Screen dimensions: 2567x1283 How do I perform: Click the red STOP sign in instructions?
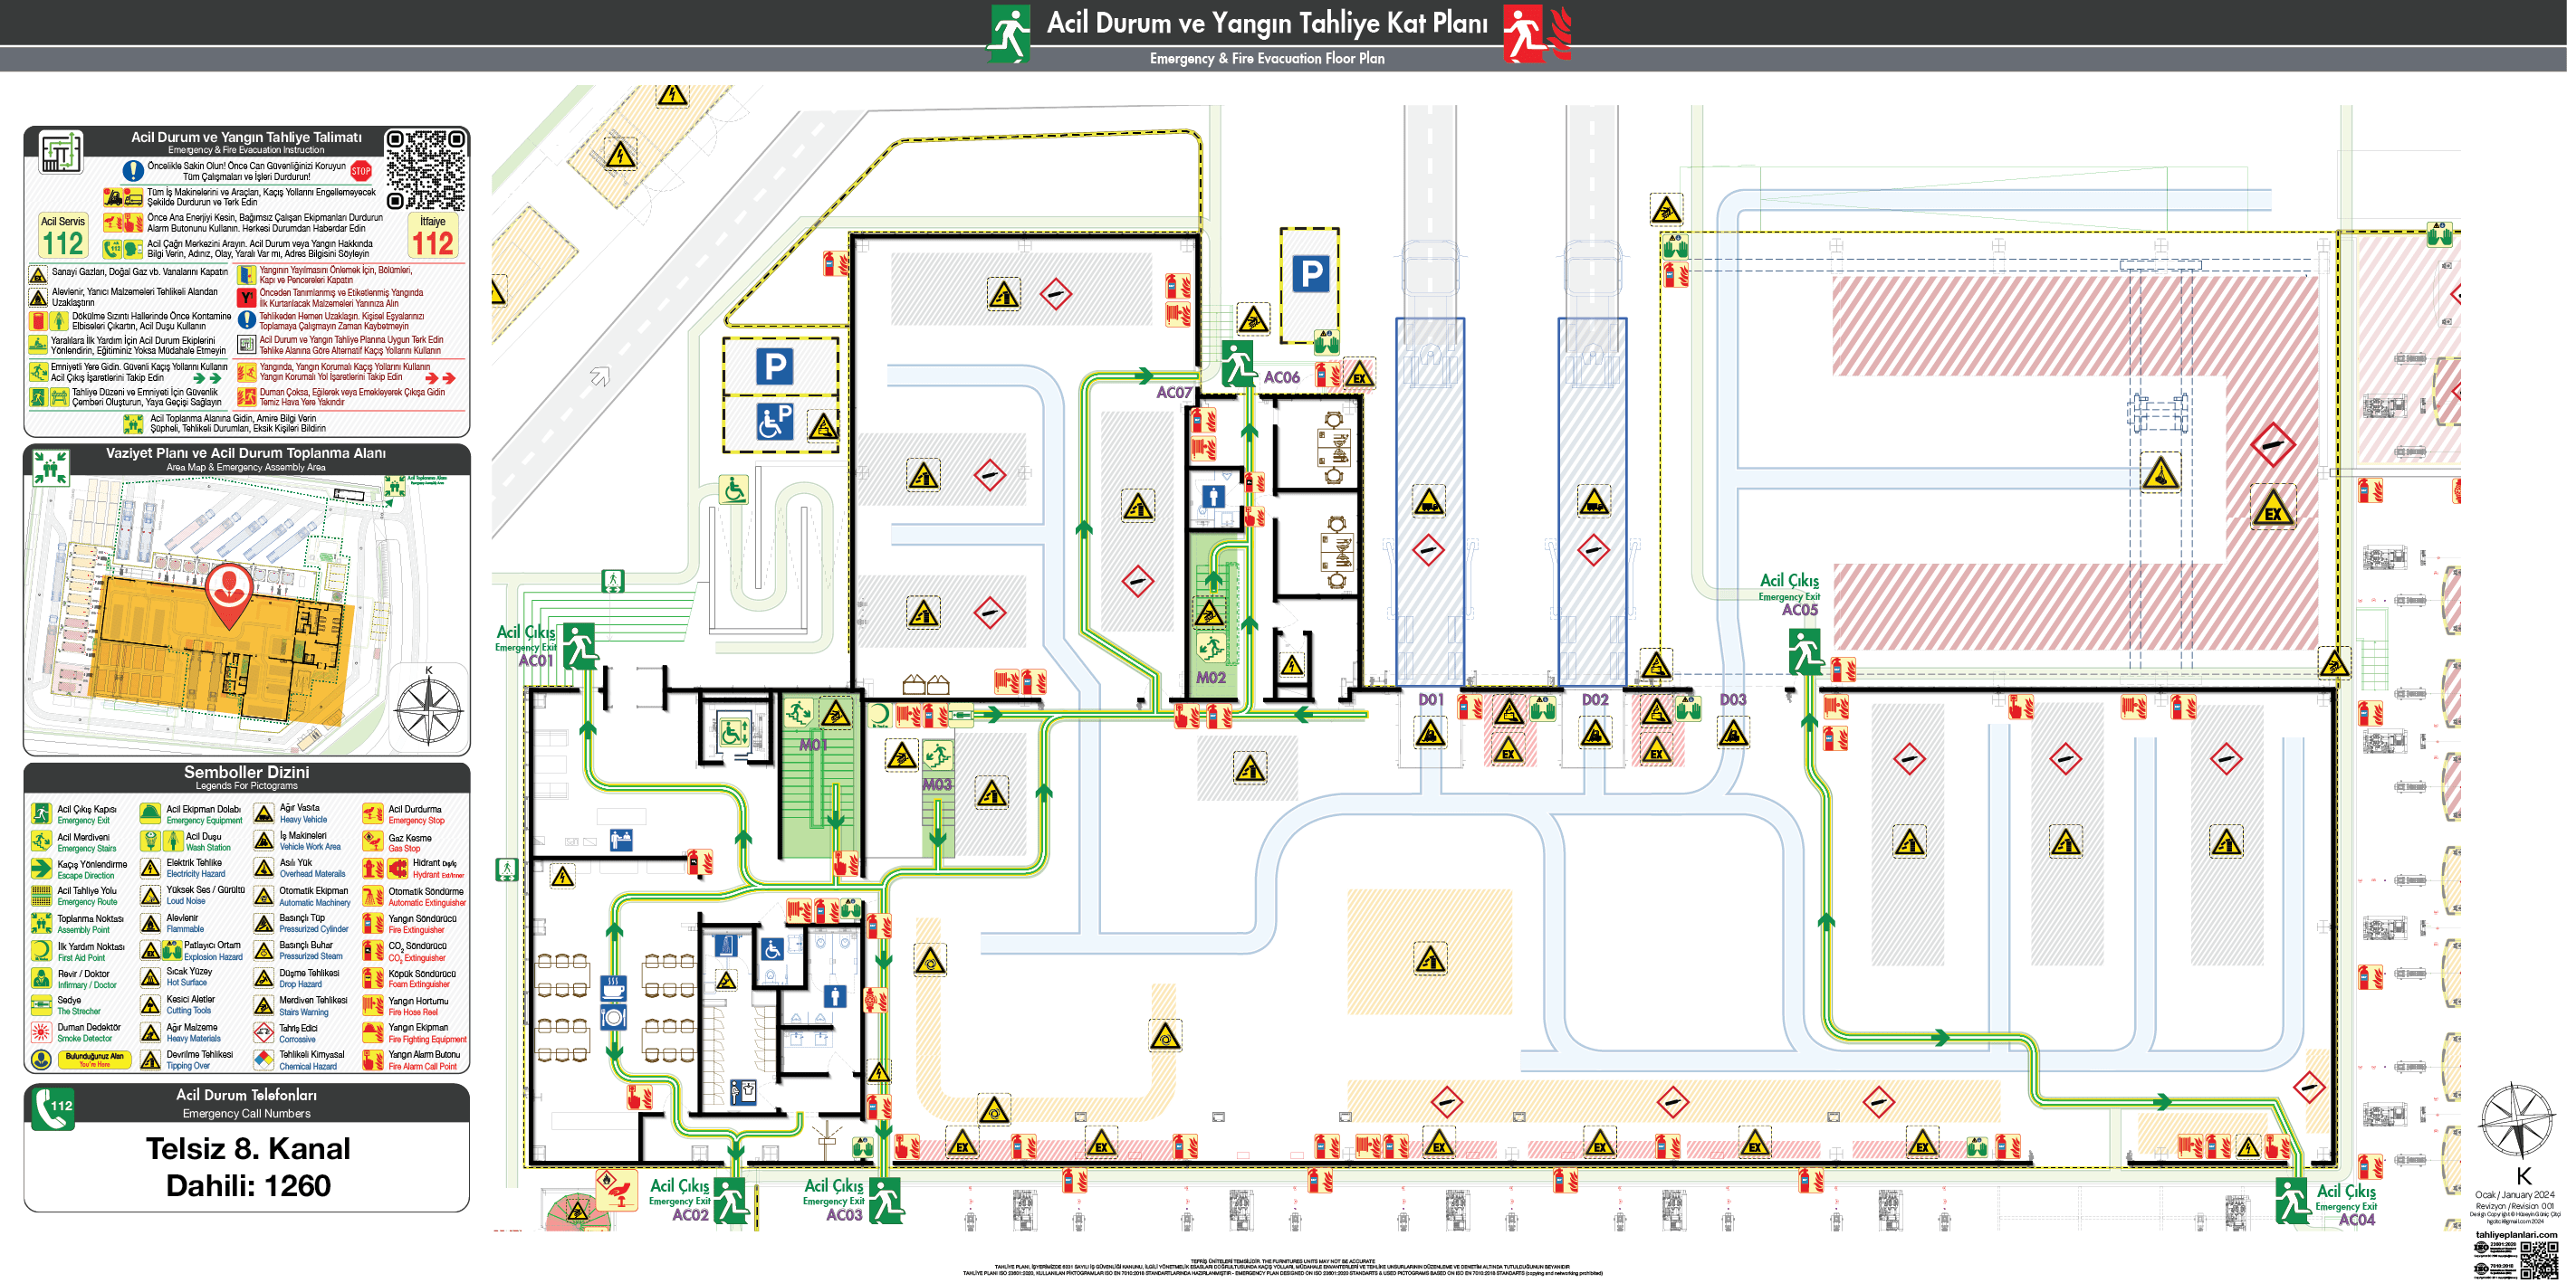coord(360,171)
